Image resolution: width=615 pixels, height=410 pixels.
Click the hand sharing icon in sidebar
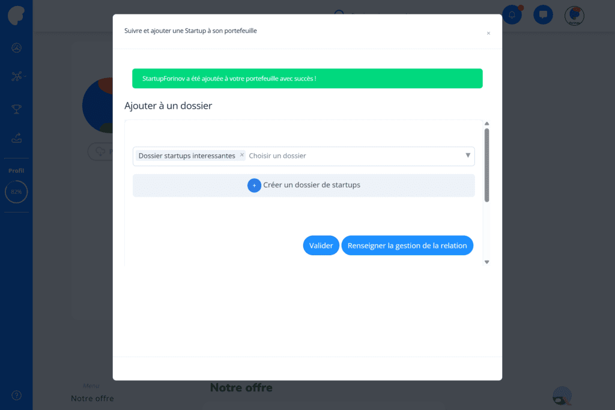[x=16, y=138]
